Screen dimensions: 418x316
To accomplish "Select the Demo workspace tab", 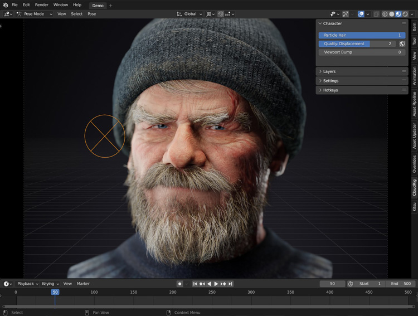I will click(98, 6).
